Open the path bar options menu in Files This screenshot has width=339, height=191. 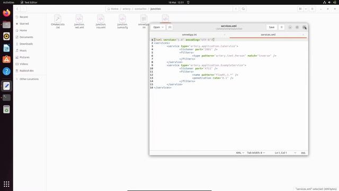(x=236, y=9)
